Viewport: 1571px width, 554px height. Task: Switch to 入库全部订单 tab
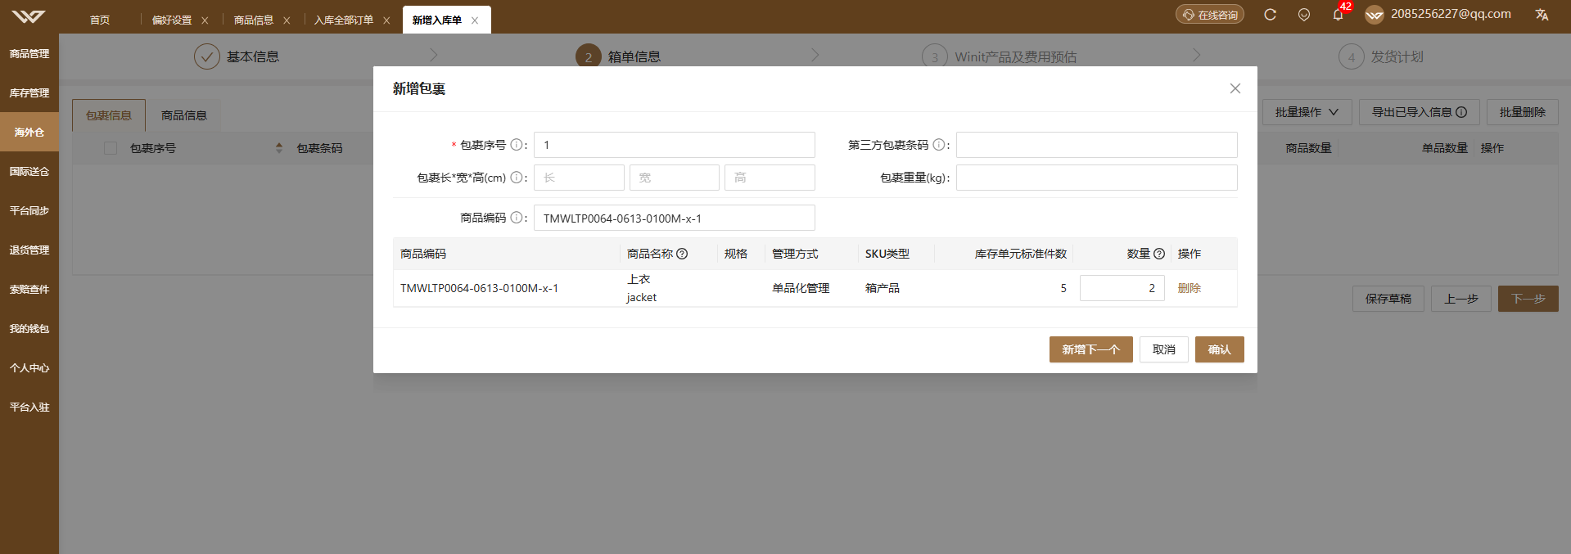pyautogui.click(x=344, y=20)
